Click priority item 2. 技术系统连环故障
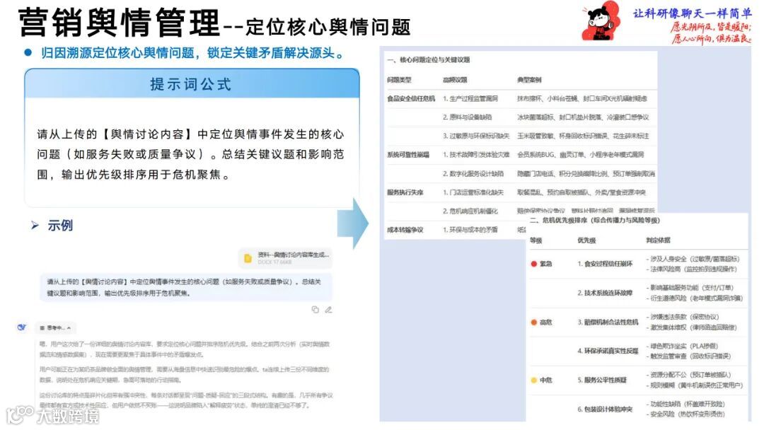The width and height of the screenshot is (764, 430). (605, 294)
